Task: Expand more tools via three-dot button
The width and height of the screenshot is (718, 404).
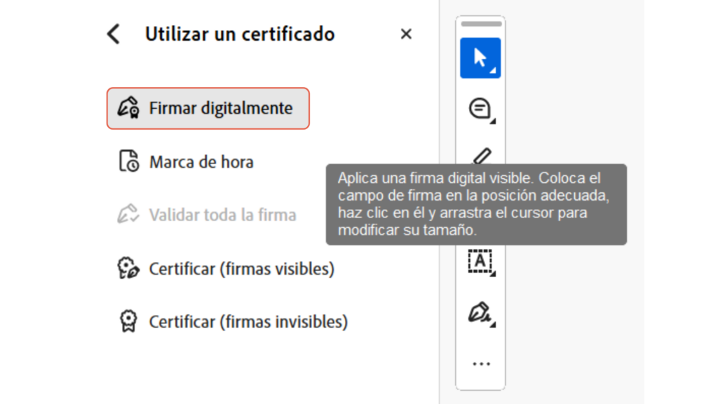Action: pos(481,364)
